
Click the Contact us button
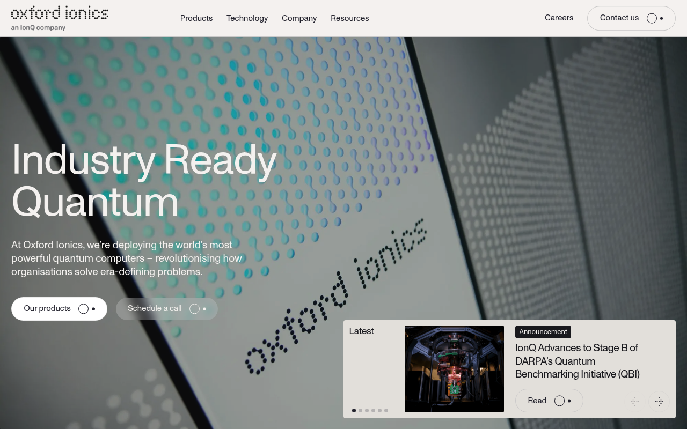click(631, 18)
